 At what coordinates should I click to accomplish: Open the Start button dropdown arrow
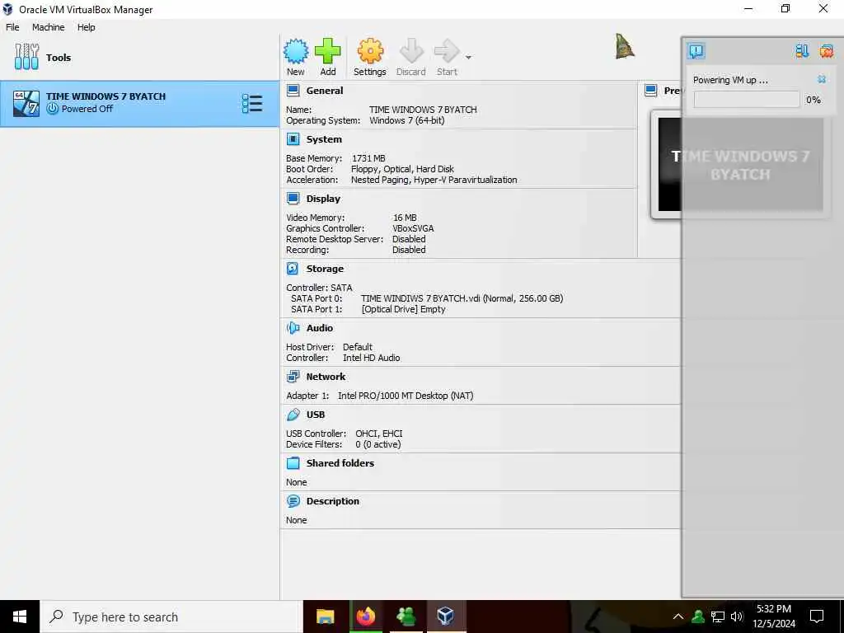[468, 58]
